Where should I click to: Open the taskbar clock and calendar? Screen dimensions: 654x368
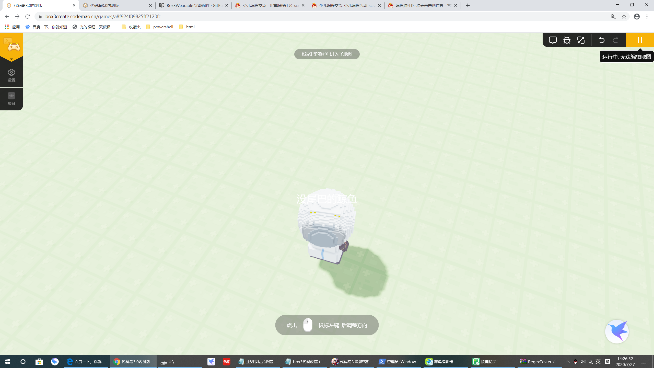pos(625,362)
